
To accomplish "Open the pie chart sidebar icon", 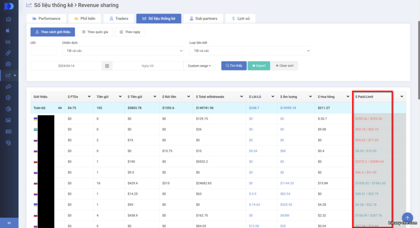I will point(9,109).
